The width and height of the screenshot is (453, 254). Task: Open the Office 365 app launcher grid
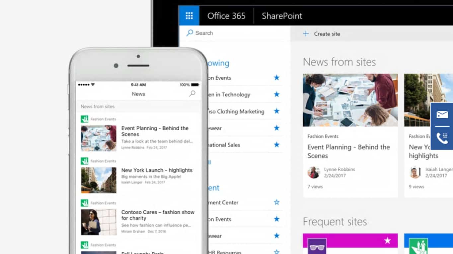pyautogui.click(x=189, y=16)
